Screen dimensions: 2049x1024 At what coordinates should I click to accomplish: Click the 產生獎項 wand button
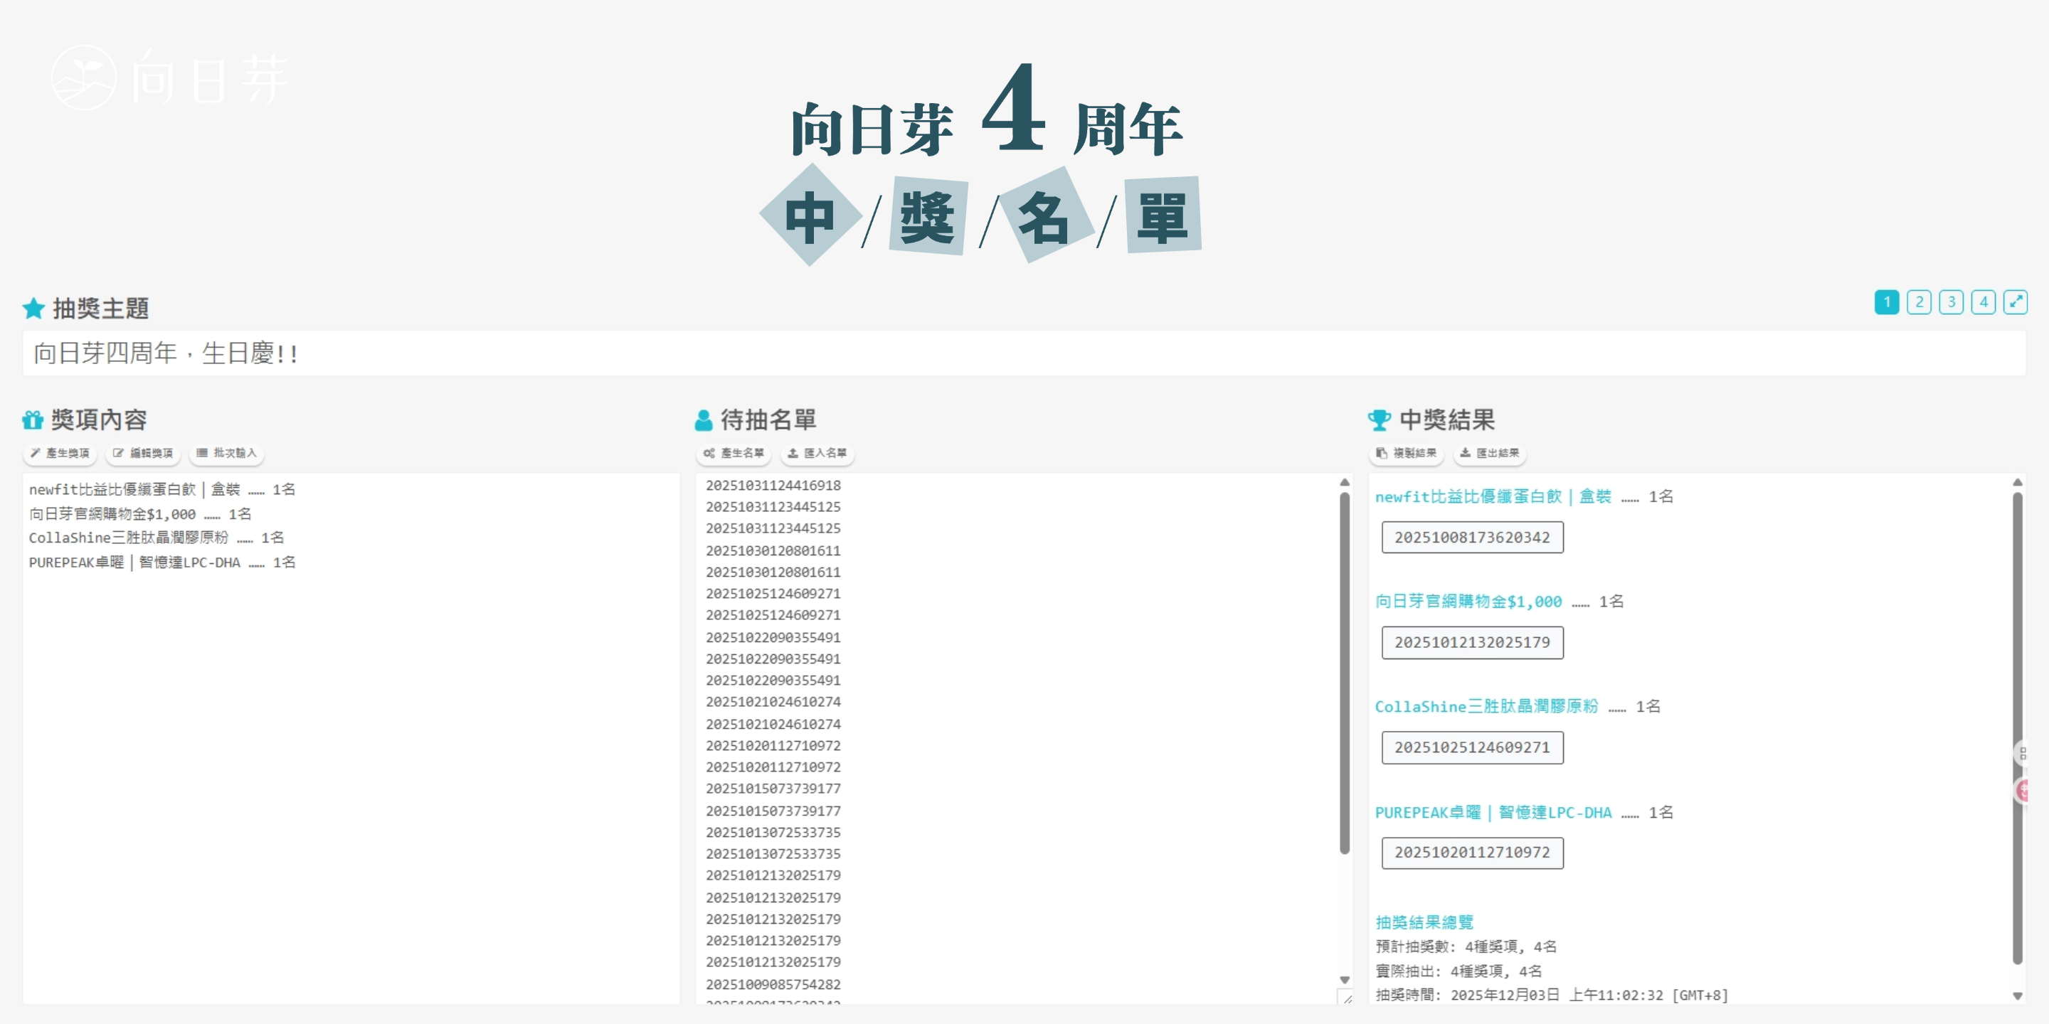pos(60,453)
